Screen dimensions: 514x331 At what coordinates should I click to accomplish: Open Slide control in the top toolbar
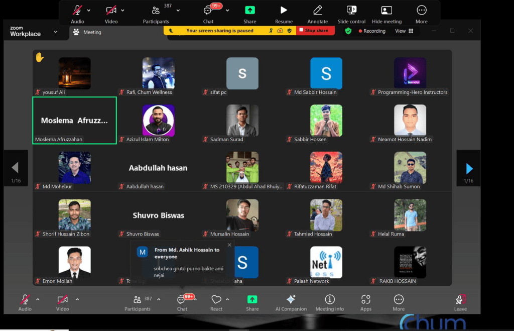[x=351, y=11]
